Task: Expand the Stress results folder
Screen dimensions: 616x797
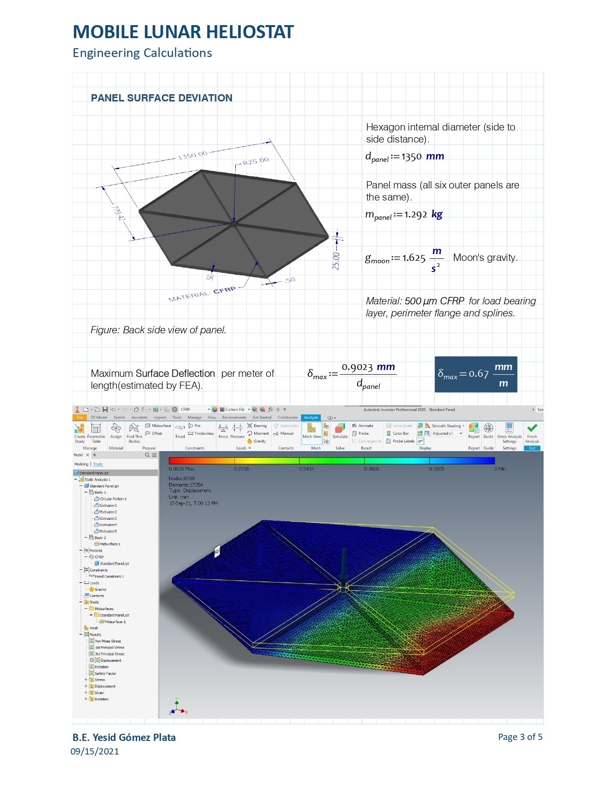Action: (x=86, y=680)
